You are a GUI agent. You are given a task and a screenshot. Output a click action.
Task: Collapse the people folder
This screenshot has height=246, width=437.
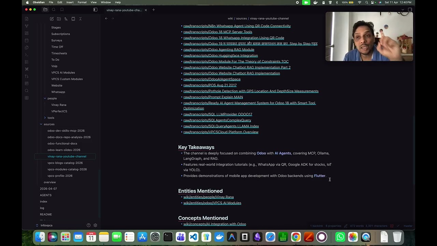(45, 98)
